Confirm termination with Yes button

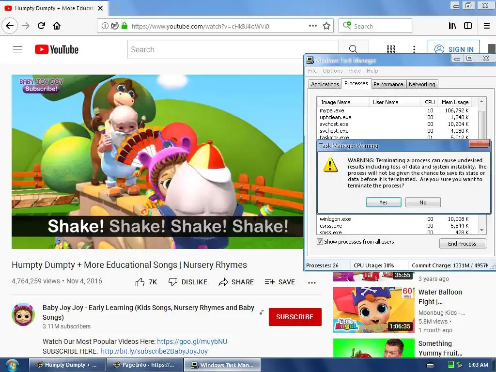[x=384, y=202]
